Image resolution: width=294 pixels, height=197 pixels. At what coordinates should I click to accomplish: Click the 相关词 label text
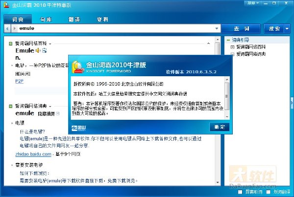pos(23,73)
